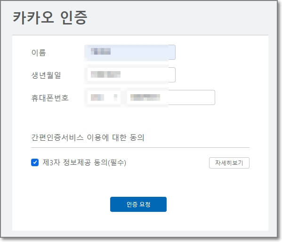Open 자세히보기 details button
The image size is (282, 242).
229,163
